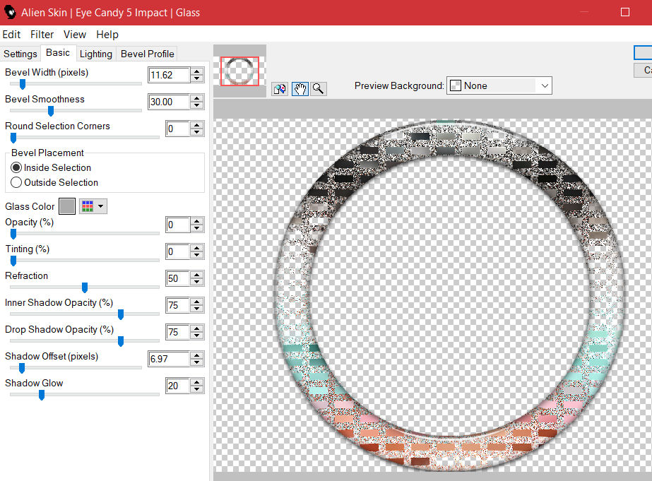Click the Refraction slider handle
This screenshot has height=481, width=652.
click(x=85, y=287)
